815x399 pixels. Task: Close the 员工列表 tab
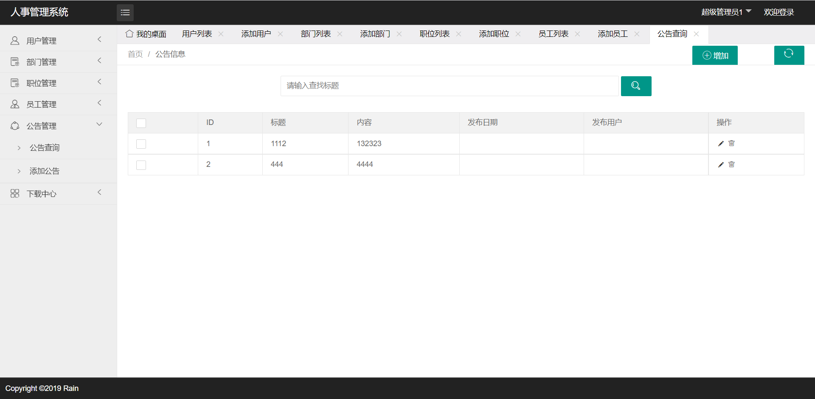tap(577, 34)
